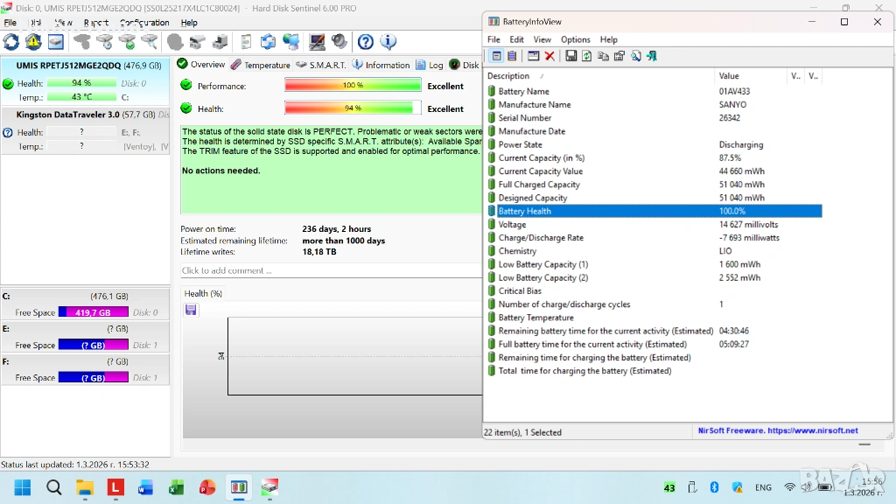Image resolution: width=896 pixels, height=504 pixels.
Task: Open the Options menu in BatteryInfoView
Action: (x=575, y=39)
